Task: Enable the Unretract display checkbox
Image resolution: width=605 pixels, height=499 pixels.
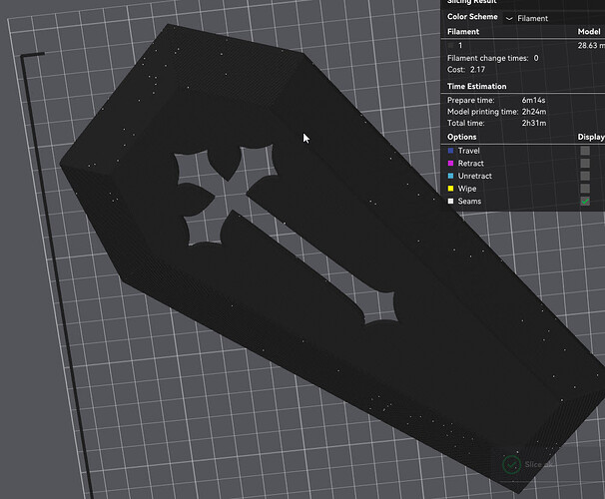Action: pos(585,176)
